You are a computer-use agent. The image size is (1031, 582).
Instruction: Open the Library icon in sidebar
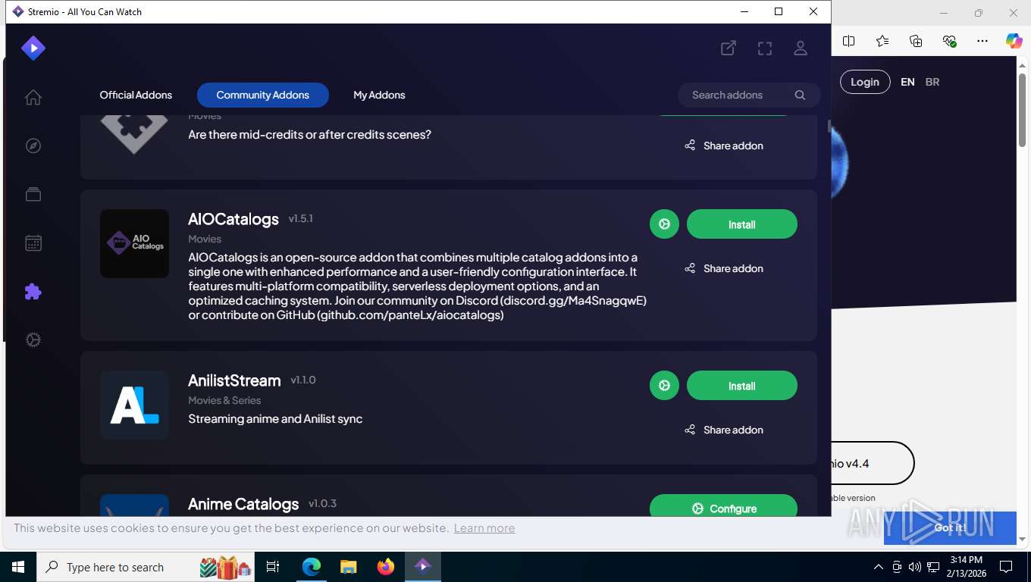click(x=33, y=195)
